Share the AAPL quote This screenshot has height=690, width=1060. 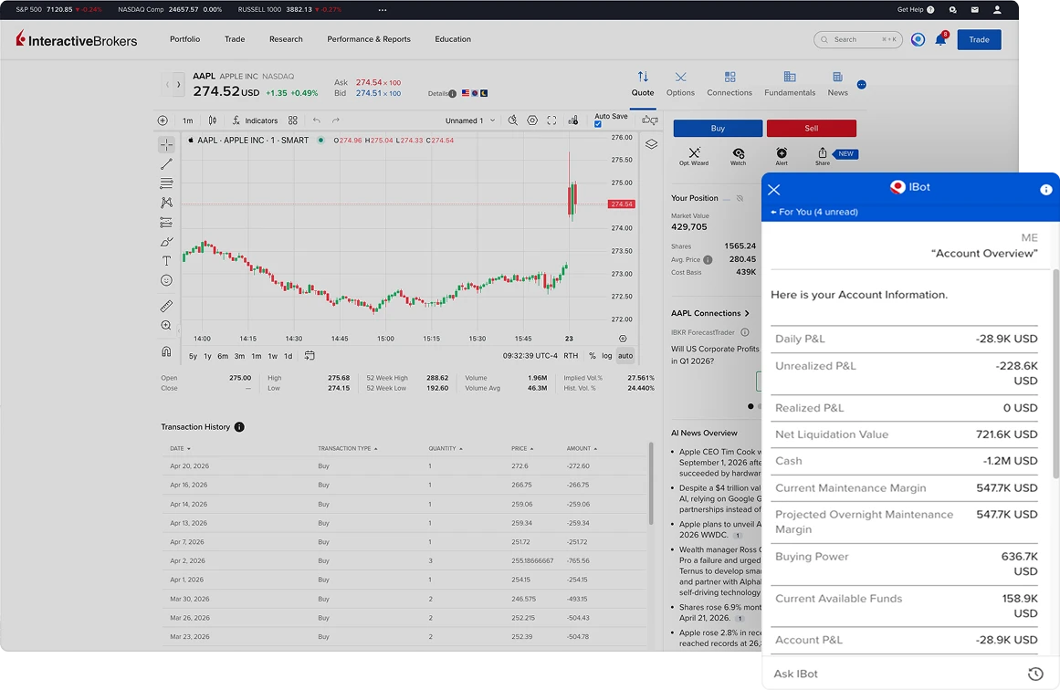coord(822,156)
